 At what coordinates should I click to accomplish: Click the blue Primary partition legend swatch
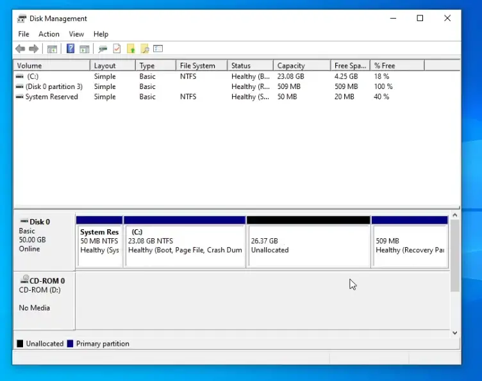(70, 344)
